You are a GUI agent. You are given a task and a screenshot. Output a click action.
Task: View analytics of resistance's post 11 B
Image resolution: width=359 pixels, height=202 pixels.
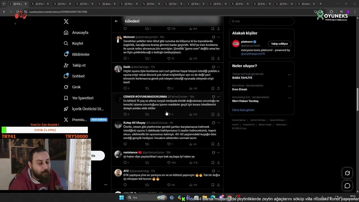[194, 163]
